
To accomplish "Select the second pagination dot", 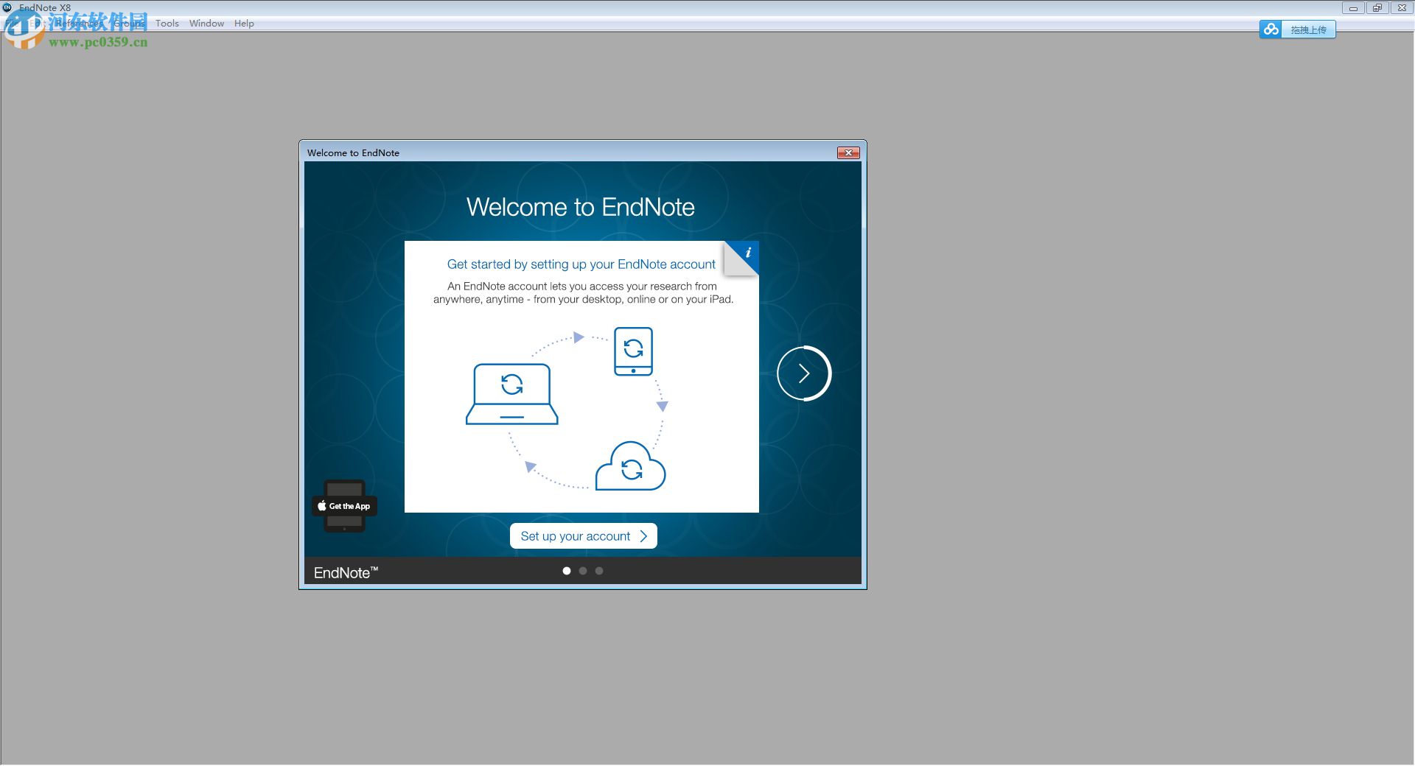I will coord(582,570).
